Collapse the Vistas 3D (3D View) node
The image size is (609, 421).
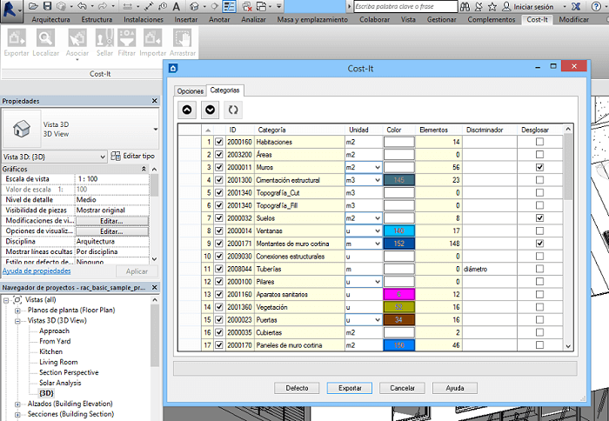[x=17, y=321]
